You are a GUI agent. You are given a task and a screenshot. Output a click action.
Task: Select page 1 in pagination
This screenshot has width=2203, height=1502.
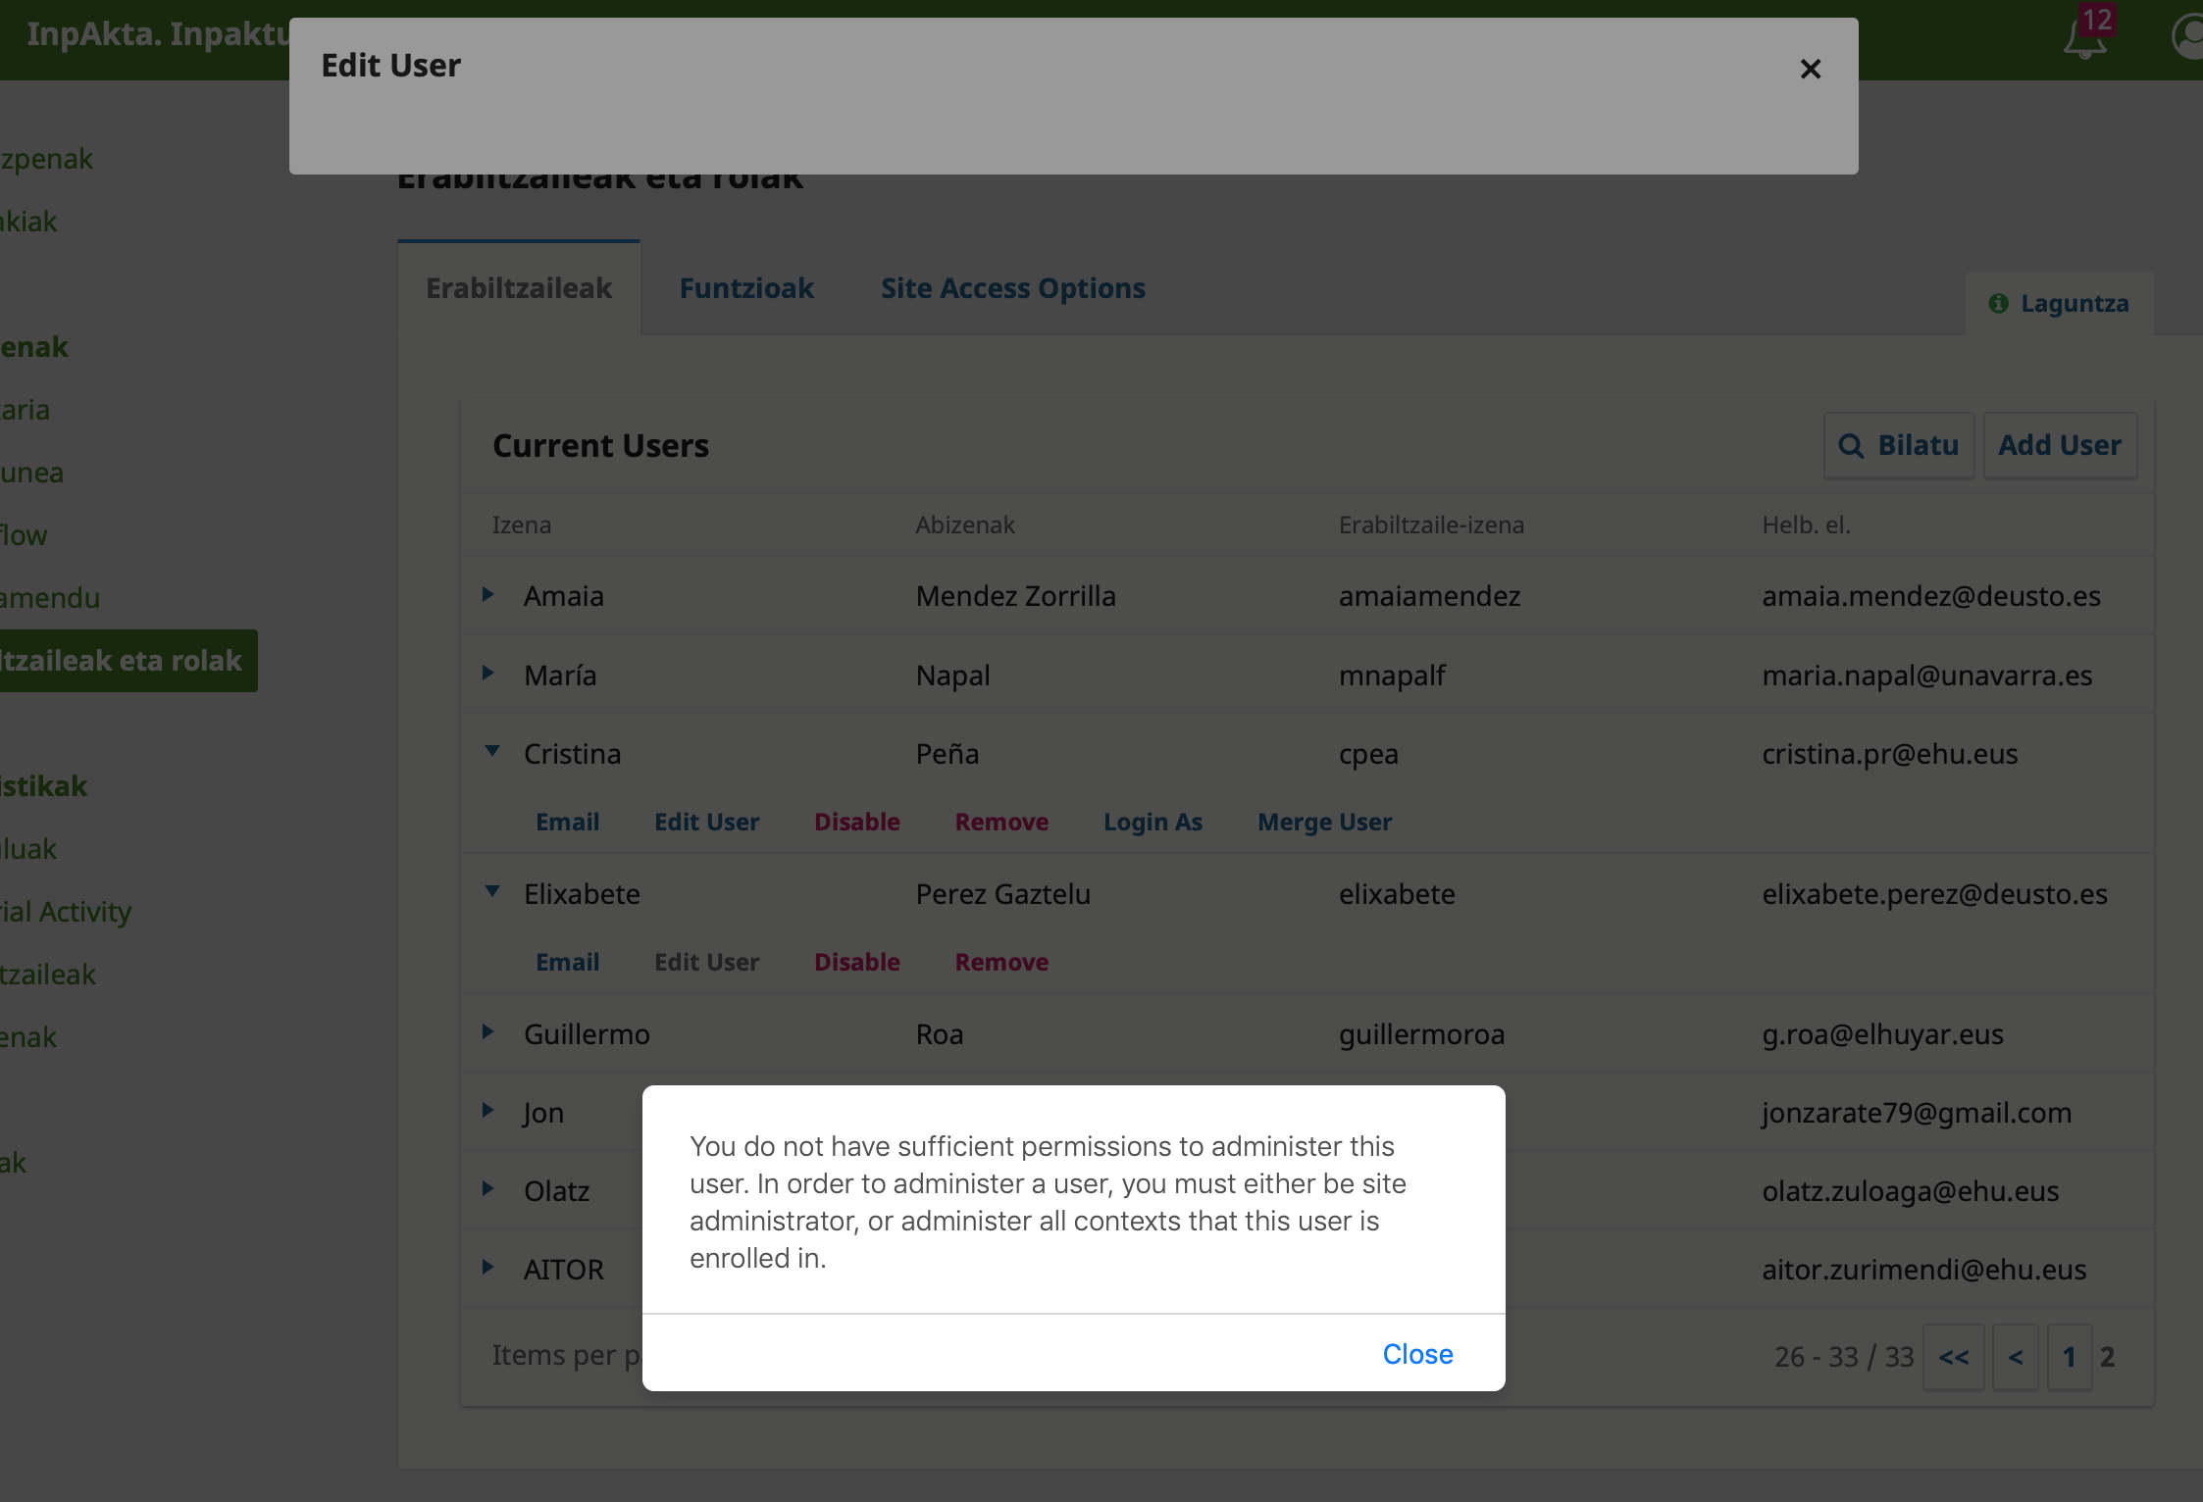2069,1358
